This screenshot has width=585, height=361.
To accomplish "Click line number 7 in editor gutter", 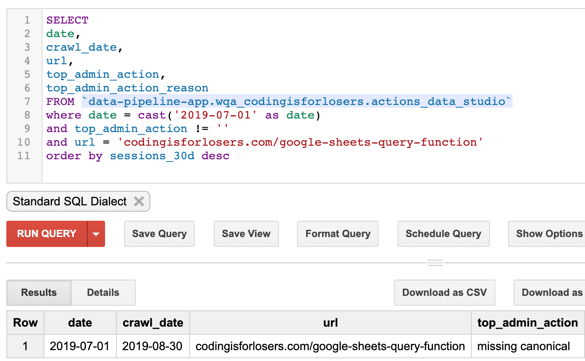I will pos(27,102).
